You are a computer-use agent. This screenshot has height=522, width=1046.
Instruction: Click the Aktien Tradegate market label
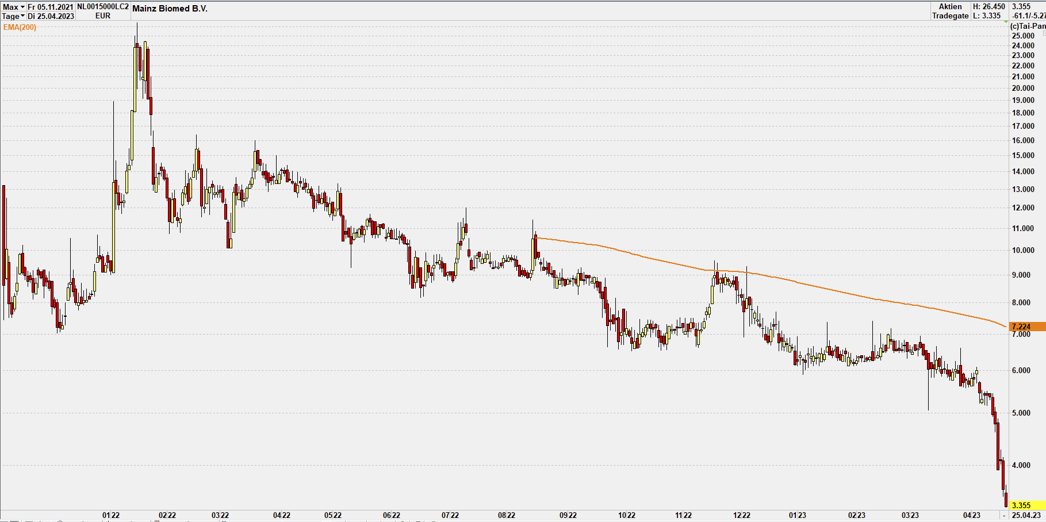(950, 11)
